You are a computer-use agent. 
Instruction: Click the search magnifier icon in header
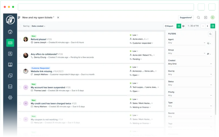tap(198, 17)
